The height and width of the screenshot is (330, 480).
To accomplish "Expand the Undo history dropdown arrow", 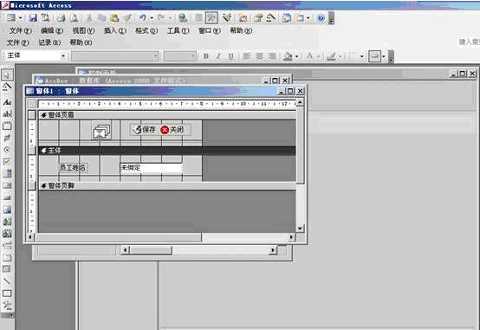I will pyautogui.click(x=152, y=18).
